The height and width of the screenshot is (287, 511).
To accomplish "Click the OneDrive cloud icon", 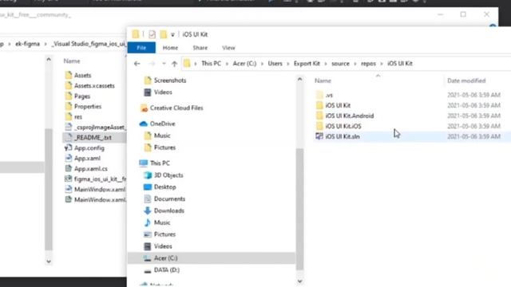I will point(144,124).
